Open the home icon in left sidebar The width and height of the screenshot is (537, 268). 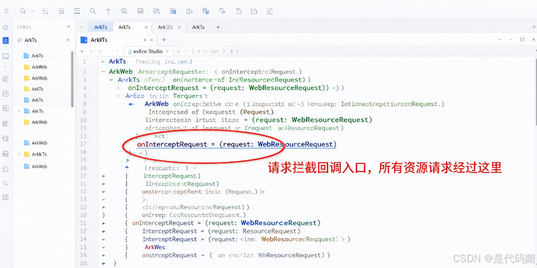(x=5, y=27)
